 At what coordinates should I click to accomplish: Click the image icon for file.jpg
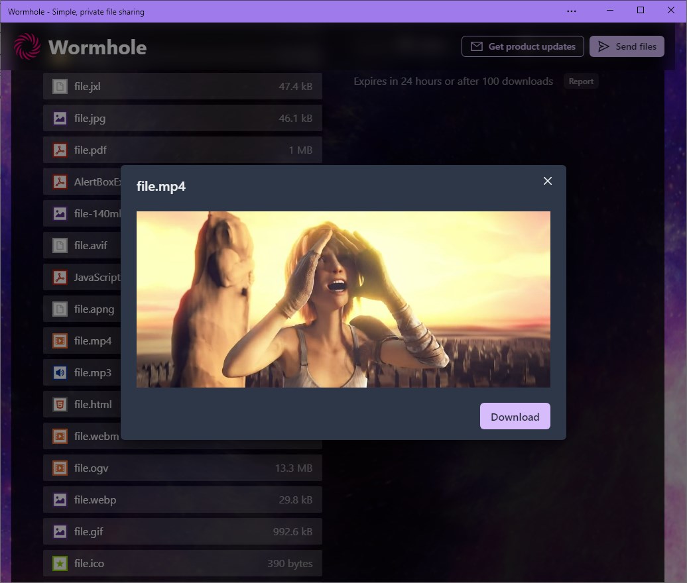click(60, 118)
